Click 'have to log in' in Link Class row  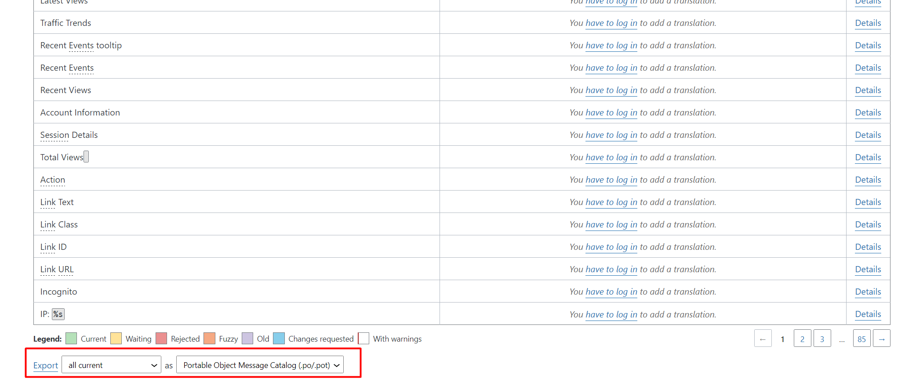[611, 225]
